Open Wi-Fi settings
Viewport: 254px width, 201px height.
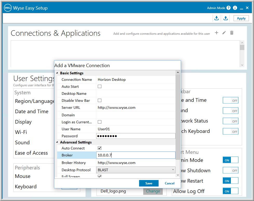click(21, 132)
